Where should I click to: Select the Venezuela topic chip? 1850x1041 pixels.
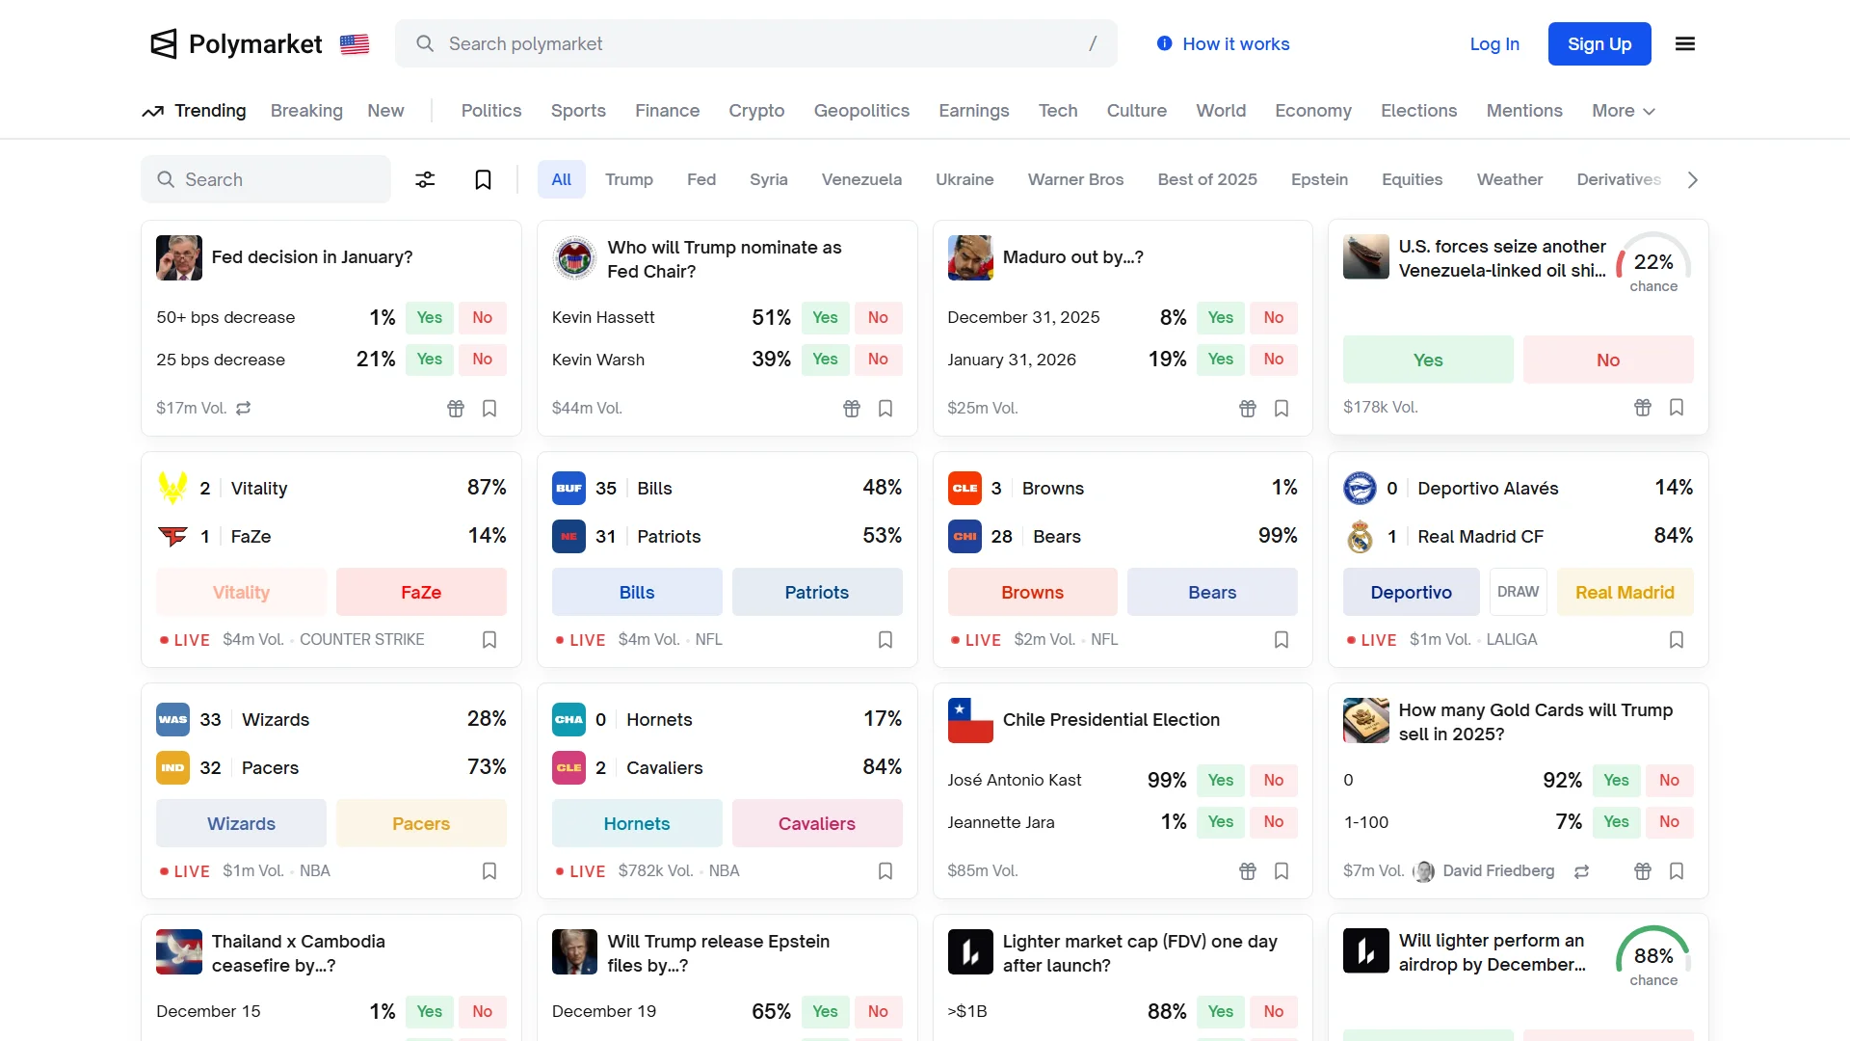pyautogui.click(x=861, y=180)
